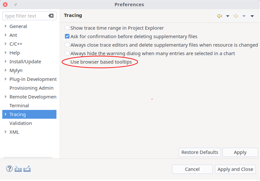Click the Help question mark icon
This screenshot has width=260, height=181.
tap(9, 169)
